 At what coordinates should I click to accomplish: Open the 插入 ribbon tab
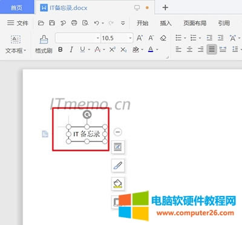[x=166, y=23]
